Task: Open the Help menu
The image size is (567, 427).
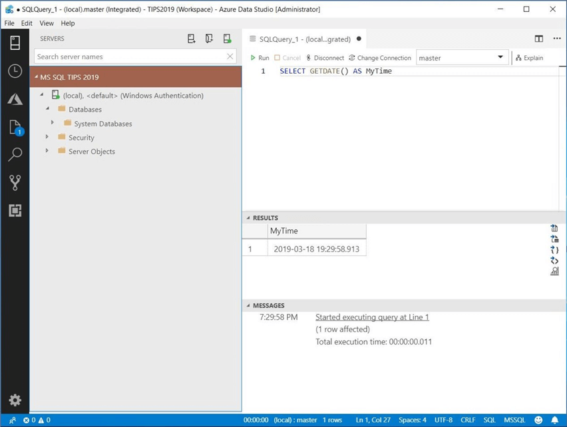Action: (68, 23)
